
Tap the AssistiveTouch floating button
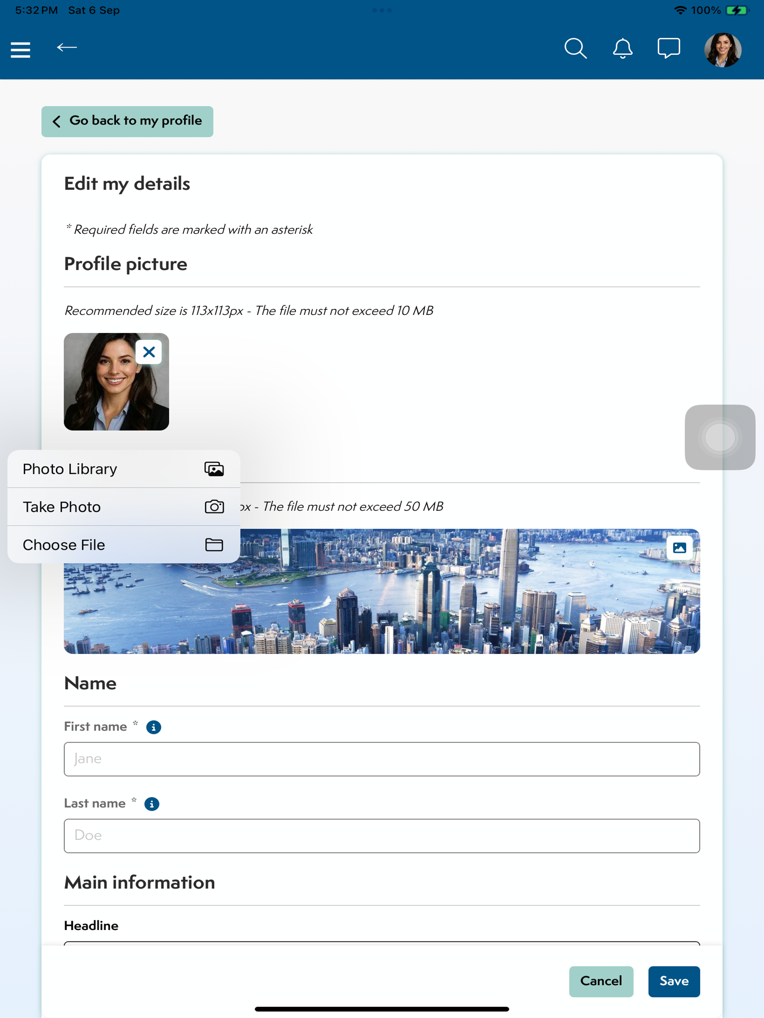(720, 437)
